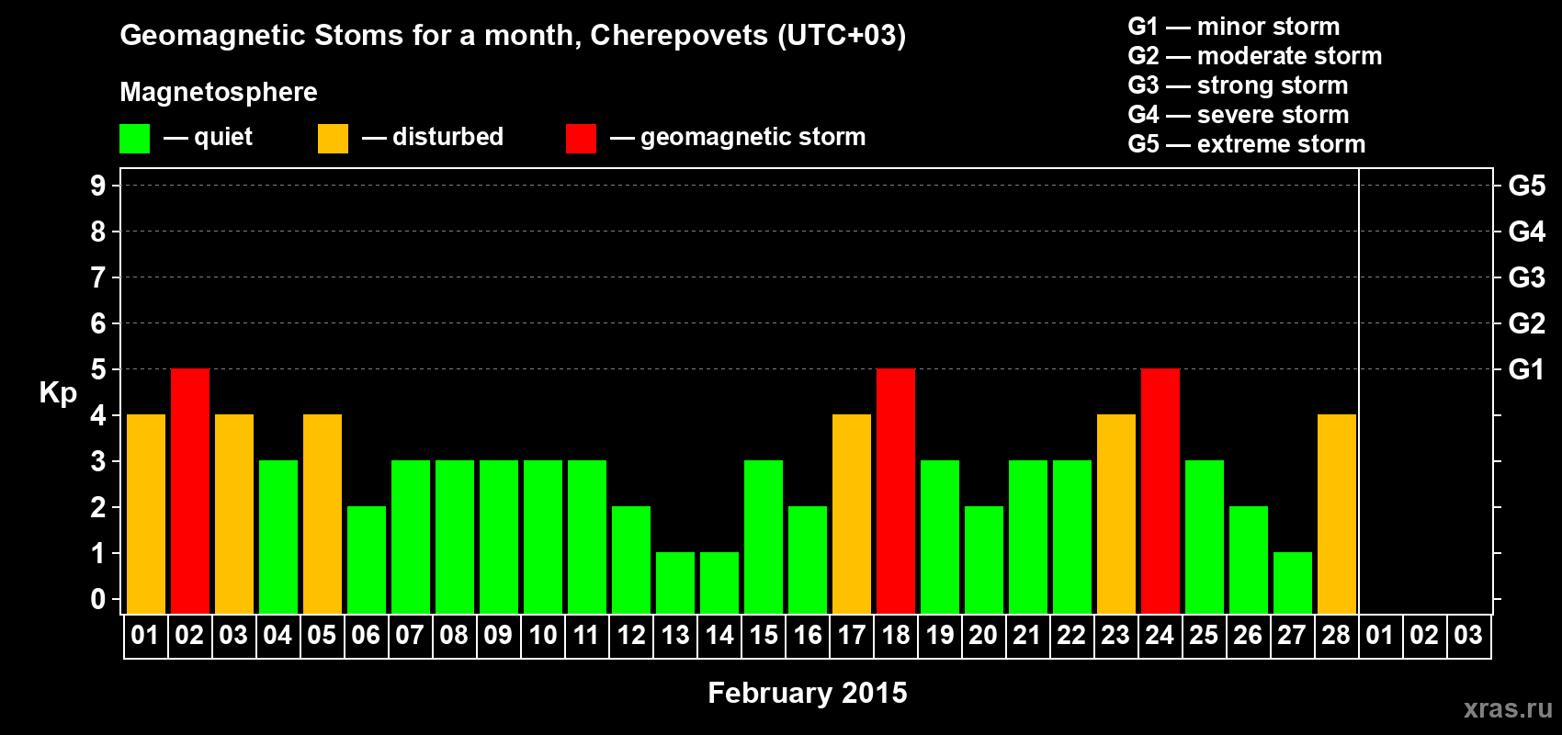Click the xras.ru watermark link
This screenshot has height=735, width=1562.
[x=1507, y=708]
